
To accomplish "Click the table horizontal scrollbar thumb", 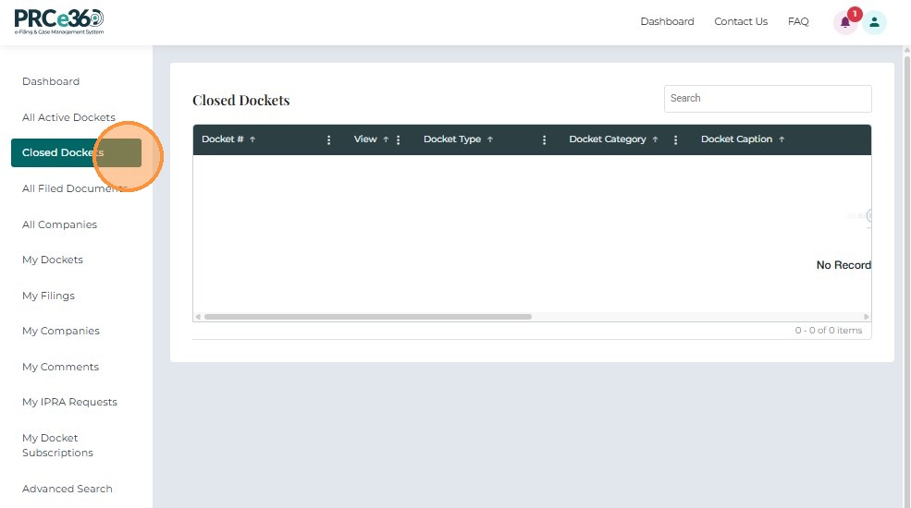I will [368, 317].
